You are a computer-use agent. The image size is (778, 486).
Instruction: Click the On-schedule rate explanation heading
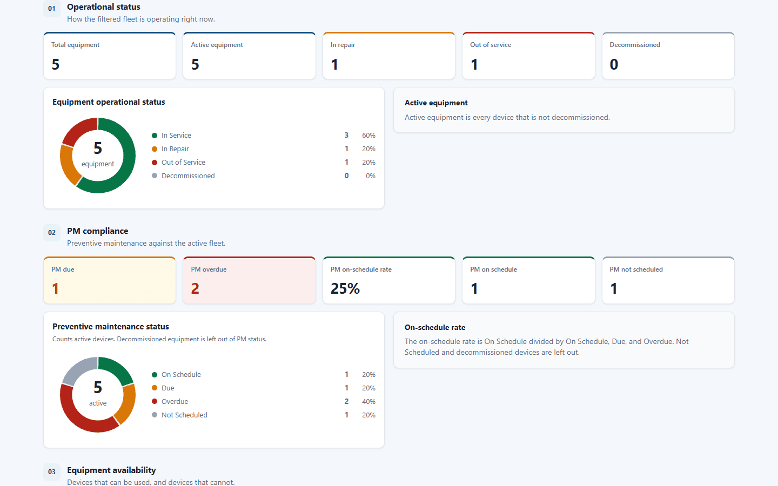coord(435,328)
